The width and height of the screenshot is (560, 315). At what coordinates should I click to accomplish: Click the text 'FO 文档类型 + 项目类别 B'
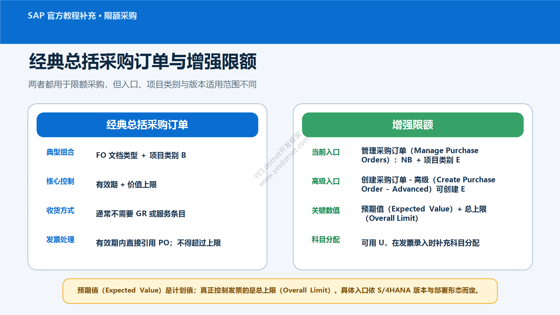[x=141, y=155]
